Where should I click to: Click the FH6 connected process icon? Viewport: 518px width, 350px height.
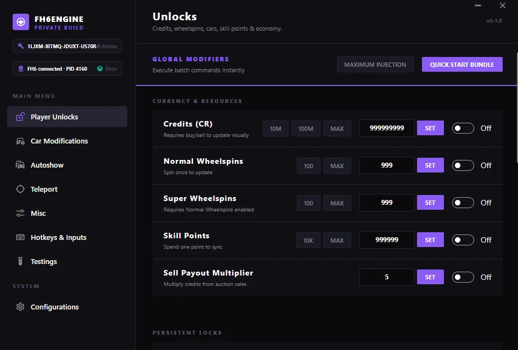pyautogui.click(x=21, y=68)
